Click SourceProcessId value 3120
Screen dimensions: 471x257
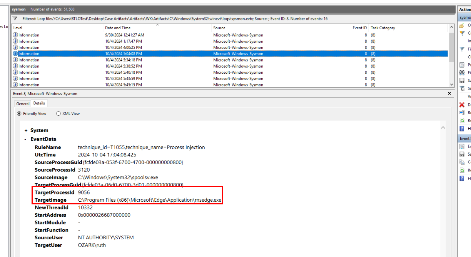tap(84, 170)
